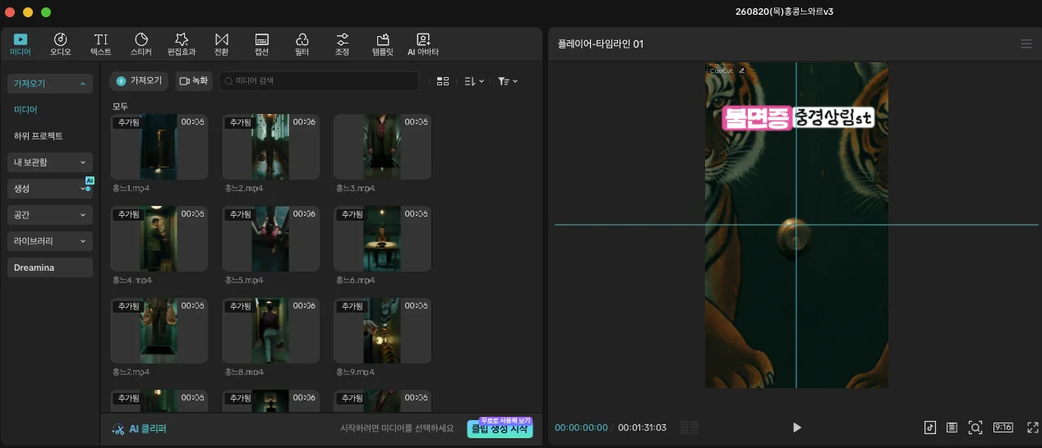
Task: Open the 조정 adjustment tab
Action: (342, 44)
